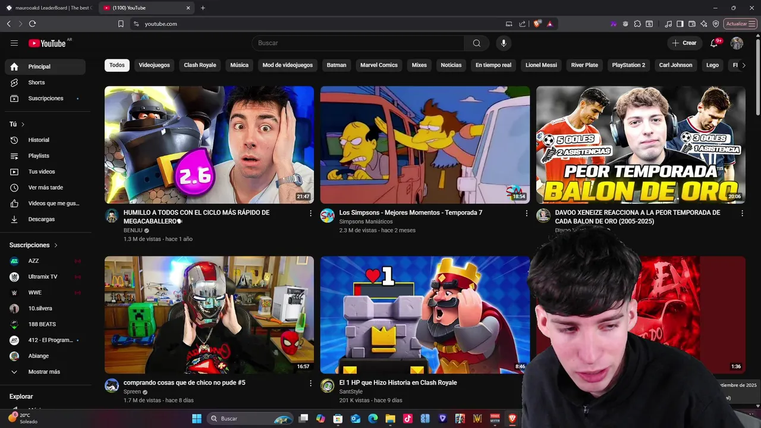Expand the Suscripciones section heading

(x=34, y=245)
